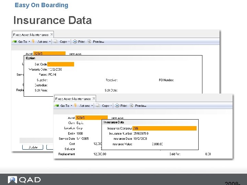
Task: Click the Actions icon in front window toolbar
Action: [x=75, y=106]
